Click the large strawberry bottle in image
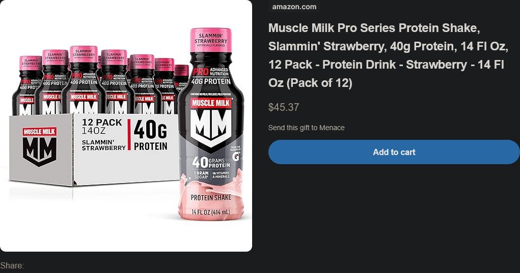The height and width of the screenshot is (273, 520). coord(210,153)
